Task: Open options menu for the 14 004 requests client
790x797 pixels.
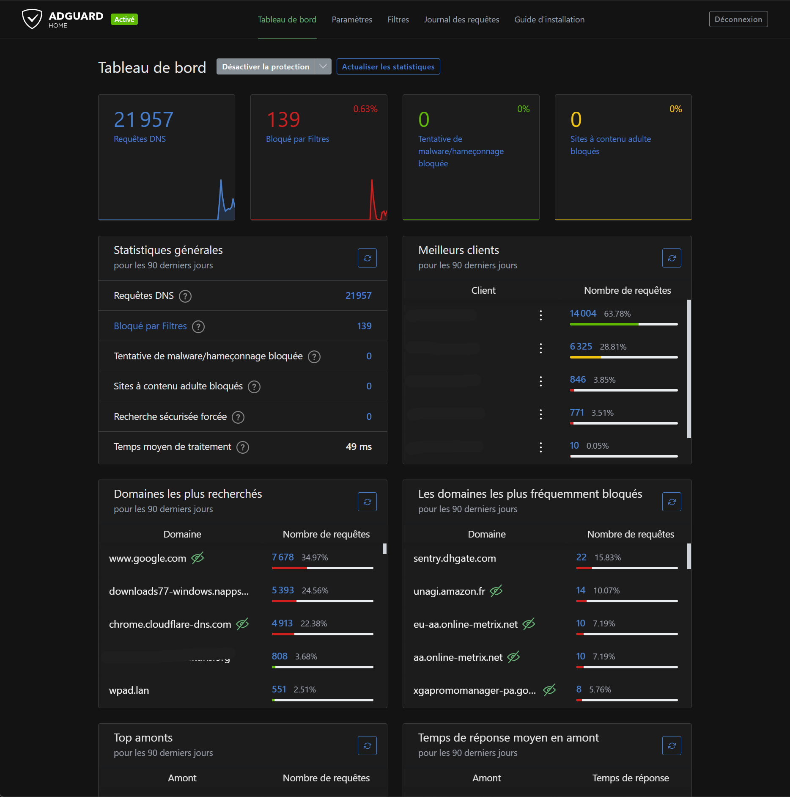Action: point(540,315)
